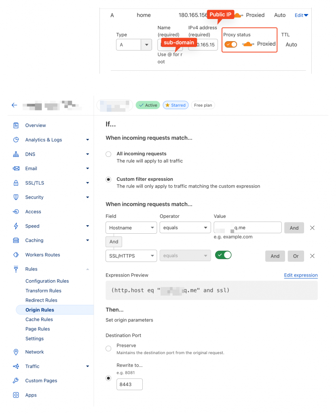The width and height of the screenshot is (336, 414).
Task: Click the back arrow icon beside account name
Action: click(15, 105)
